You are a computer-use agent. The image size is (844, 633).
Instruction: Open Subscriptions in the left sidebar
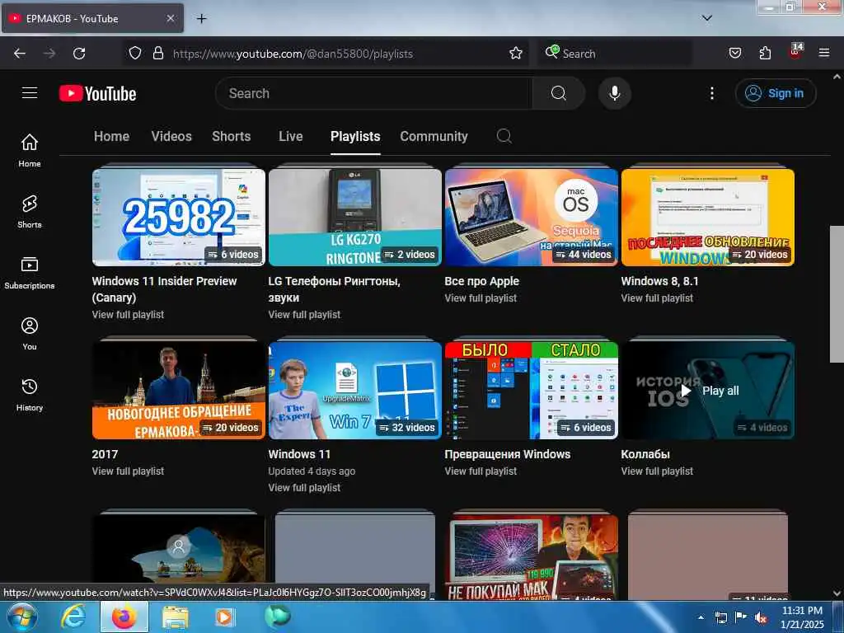[x=30, y=273]
